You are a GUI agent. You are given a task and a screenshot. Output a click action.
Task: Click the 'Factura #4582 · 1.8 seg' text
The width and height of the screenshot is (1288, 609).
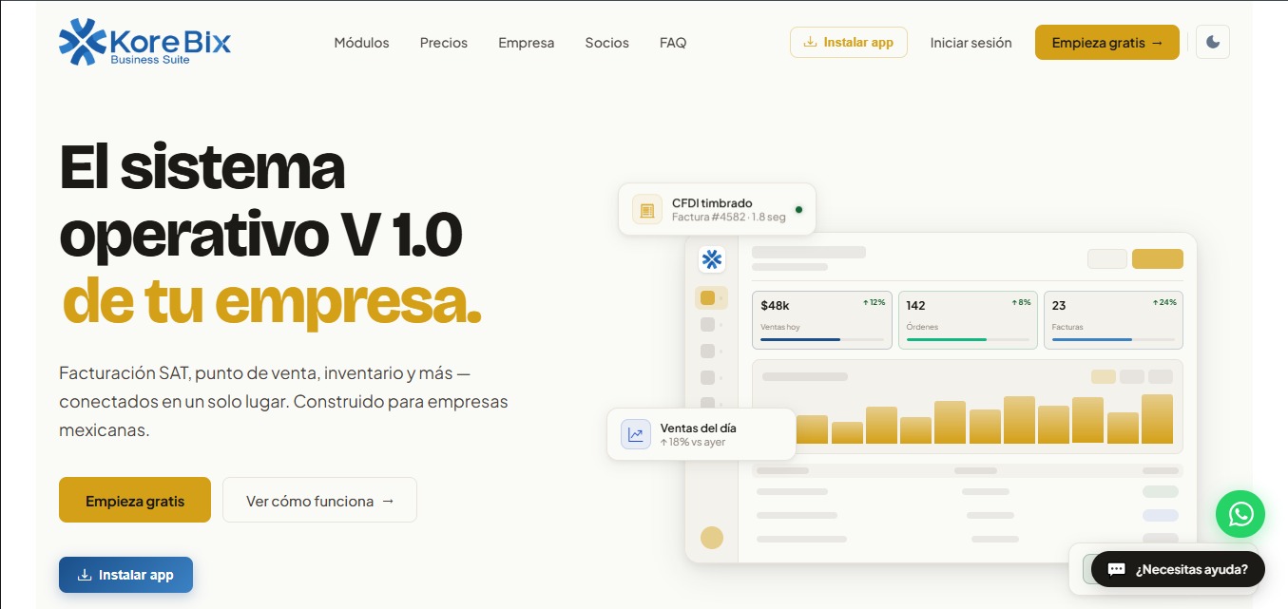[x=728, y=218]
